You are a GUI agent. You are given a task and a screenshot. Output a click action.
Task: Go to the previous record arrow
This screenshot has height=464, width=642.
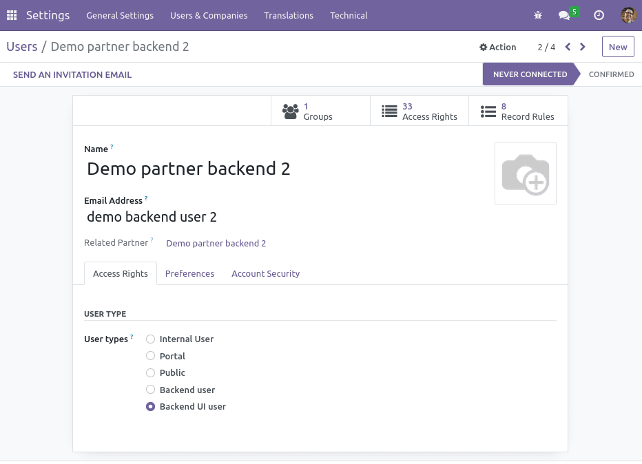pos(568,47)
